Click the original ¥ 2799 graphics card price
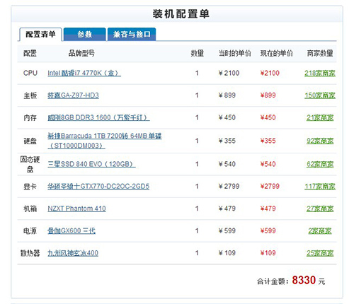Image resolution: width=354 pixels, height=304 pixels. [229, 187]
